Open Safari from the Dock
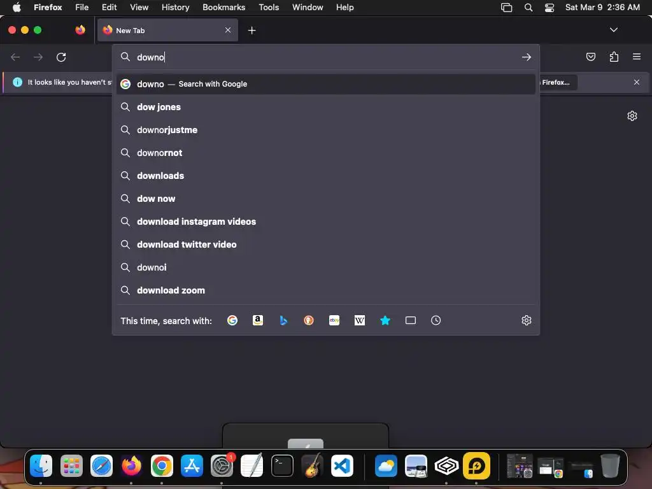This screenshot has height=489, width=652. (101, 465)
